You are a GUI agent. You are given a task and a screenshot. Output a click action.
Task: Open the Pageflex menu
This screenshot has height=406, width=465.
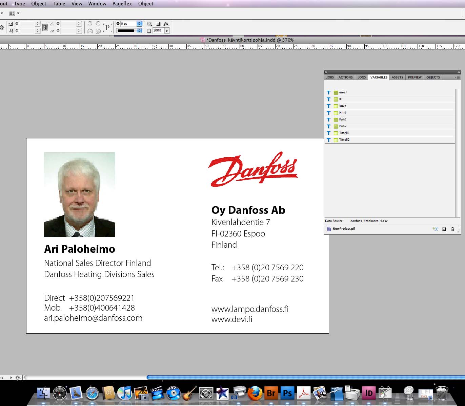tap(122, 3)
